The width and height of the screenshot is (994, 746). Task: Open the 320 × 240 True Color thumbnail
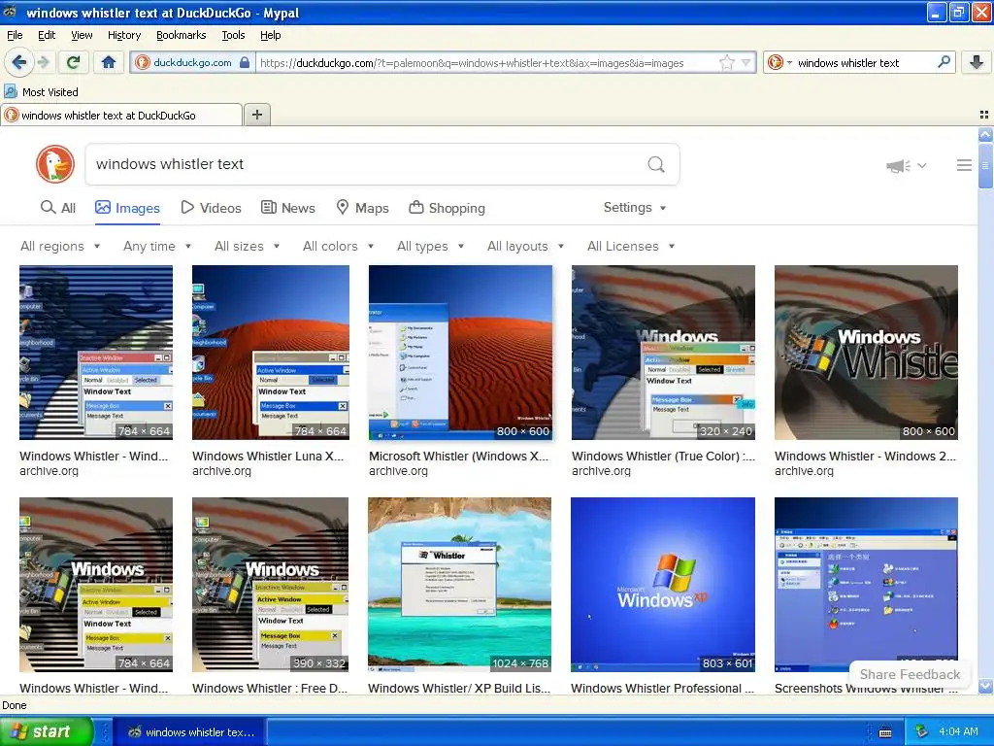click(x=663, y=352)
